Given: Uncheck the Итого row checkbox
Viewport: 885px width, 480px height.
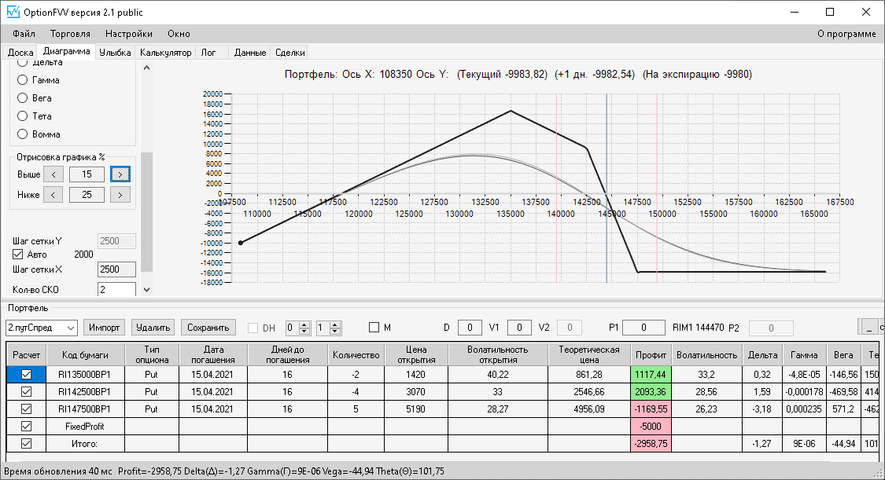Looking at the screenshot, I should point(26,443).
